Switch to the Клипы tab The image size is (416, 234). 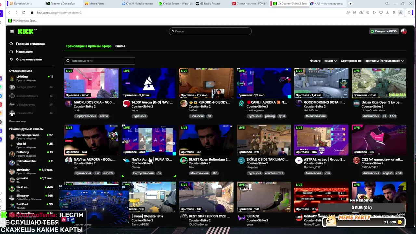point(120,46)
